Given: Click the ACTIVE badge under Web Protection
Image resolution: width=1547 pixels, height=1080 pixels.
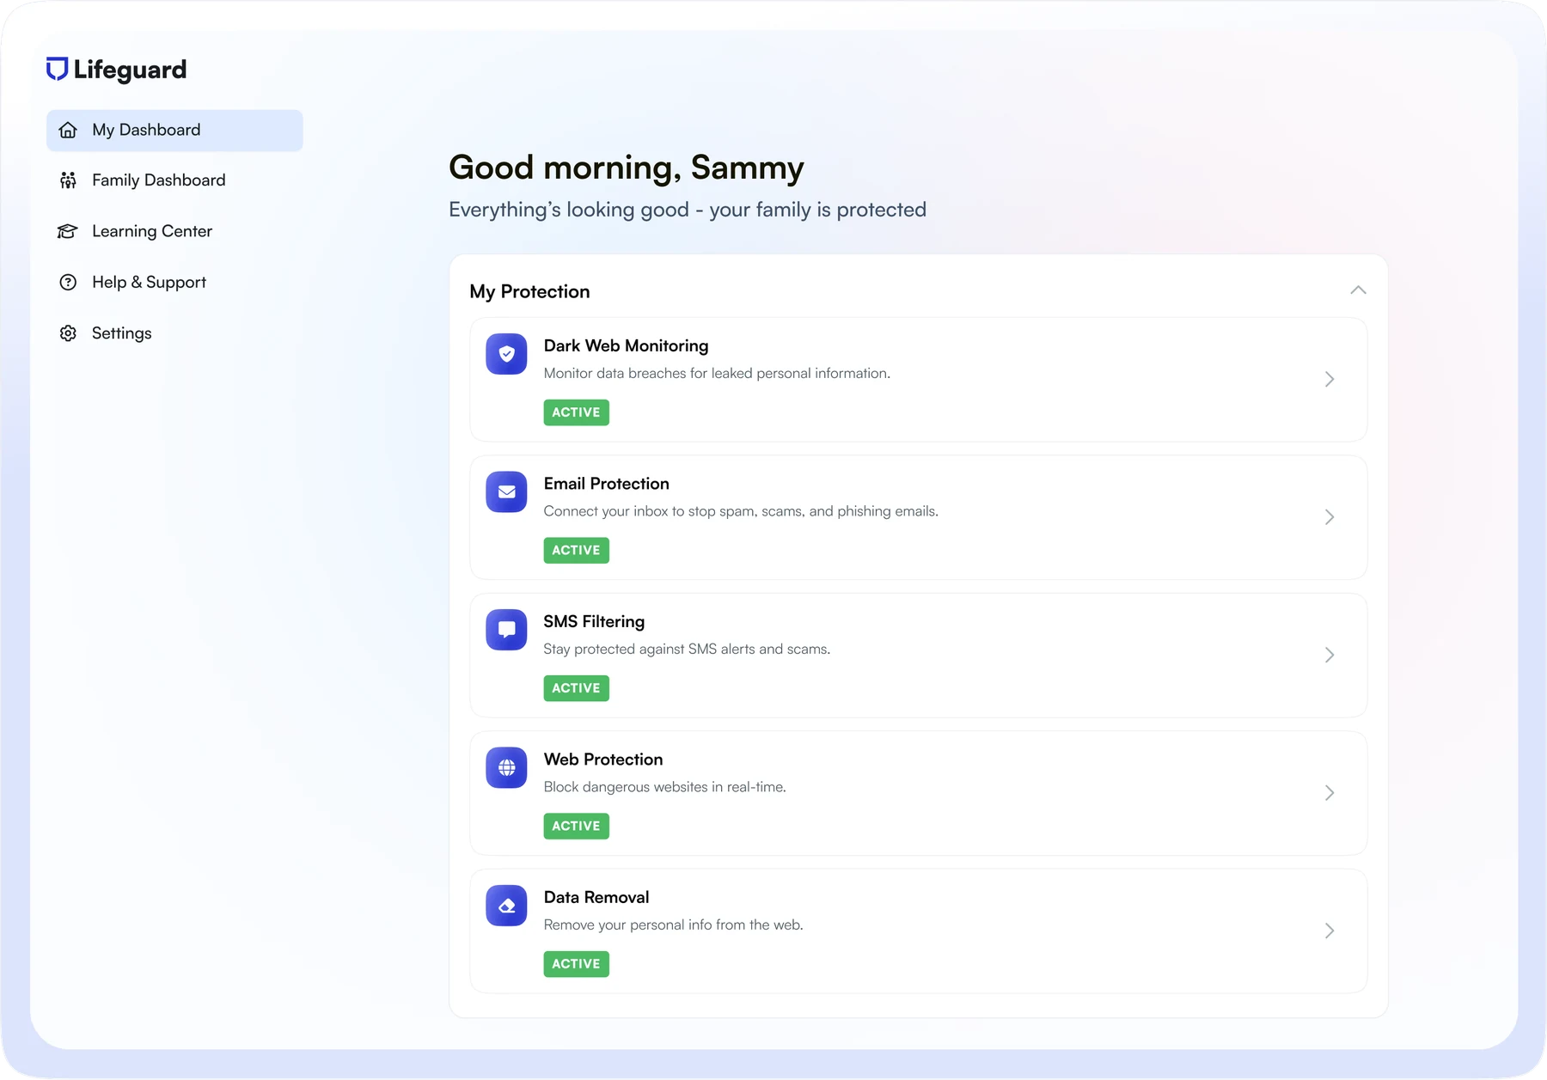Looking at the screenshot, I should (576, 826).
